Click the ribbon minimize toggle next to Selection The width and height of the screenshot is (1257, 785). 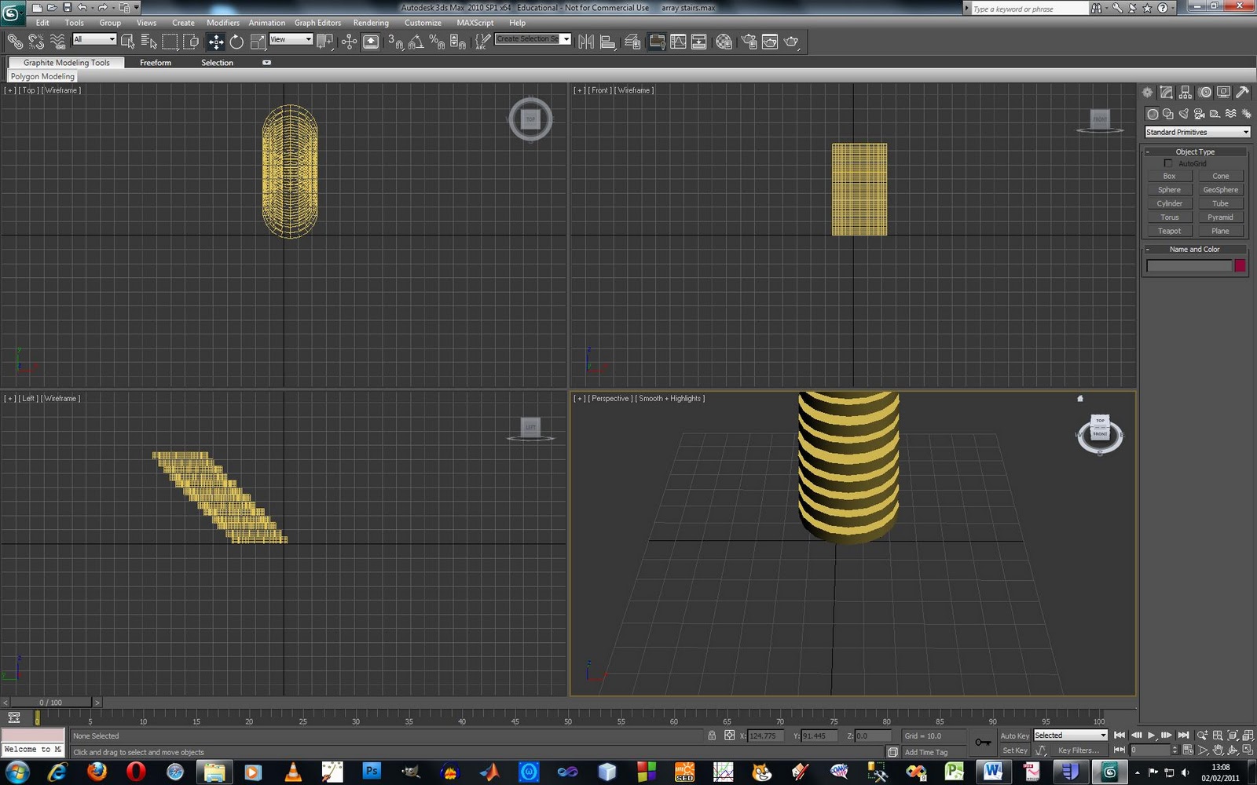tap(266, 62)
